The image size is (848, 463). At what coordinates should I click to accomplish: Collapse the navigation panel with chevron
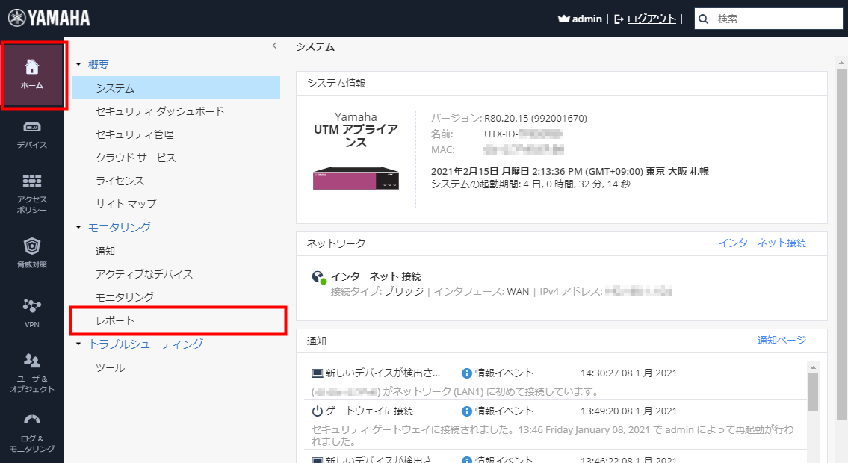[x=274, y=46]
